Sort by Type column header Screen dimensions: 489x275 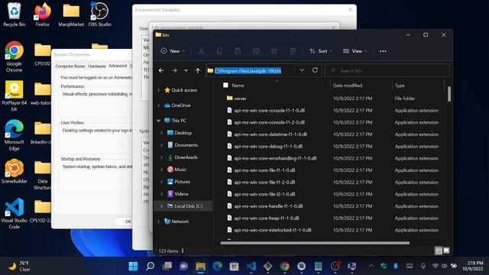400,85
